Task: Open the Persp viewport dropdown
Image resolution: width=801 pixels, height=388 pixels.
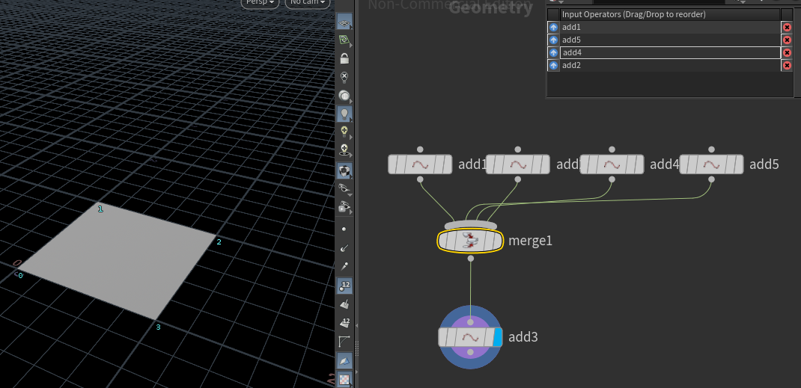Action: click(260, 2)
